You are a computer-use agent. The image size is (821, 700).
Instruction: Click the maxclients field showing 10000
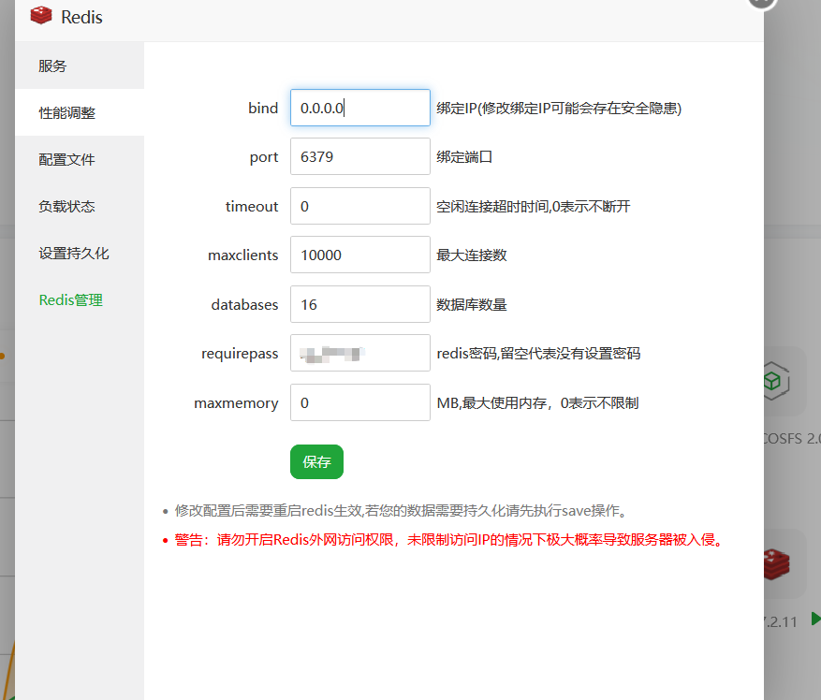(359, 255)
